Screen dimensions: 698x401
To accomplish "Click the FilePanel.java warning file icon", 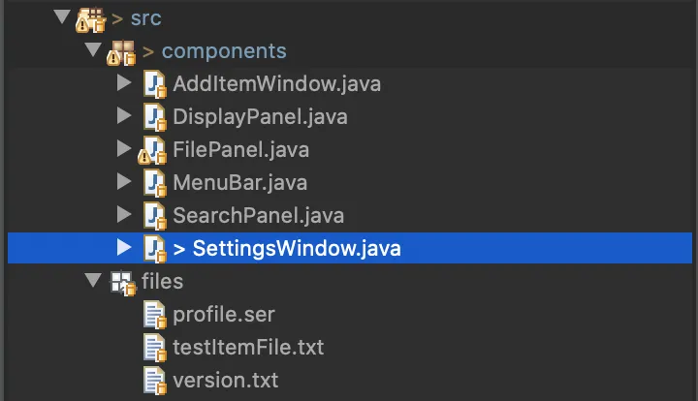I will point(152,150).
